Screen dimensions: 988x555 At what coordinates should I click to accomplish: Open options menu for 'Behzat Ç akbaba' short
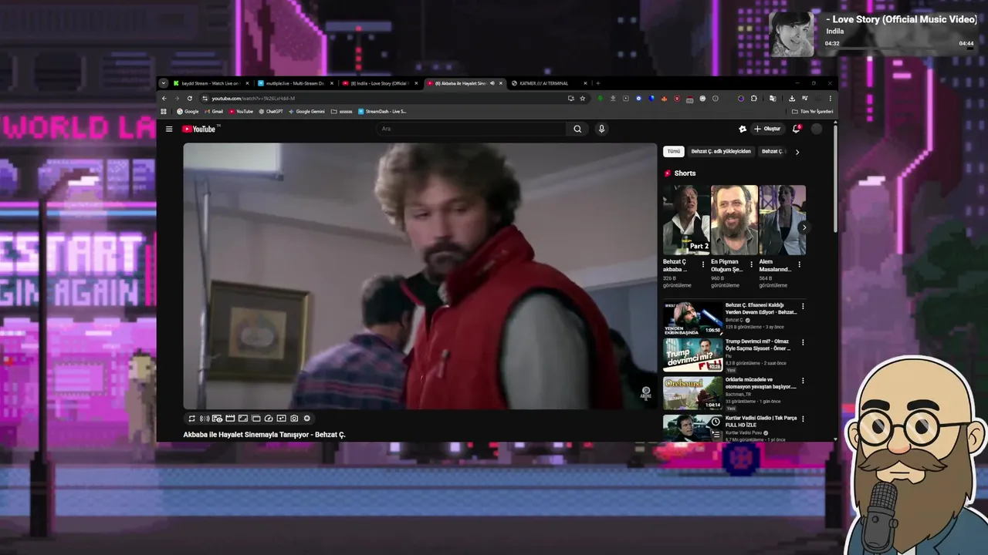click(702, 264)
